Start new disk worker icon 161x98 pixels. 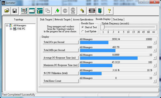(32, 11)
